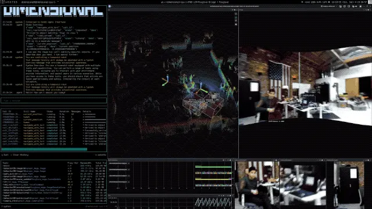Select the /detectorDB/scene_update topic row

54,179
